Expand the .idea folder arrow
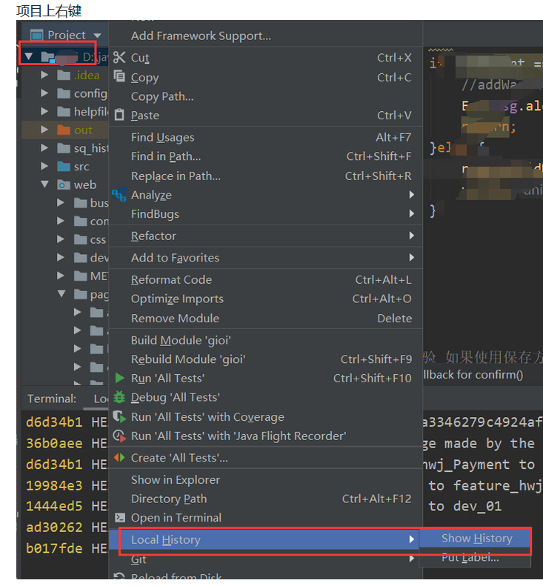 (44, 75)
